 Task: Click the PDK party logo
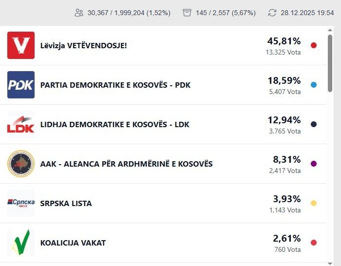(x=21, y=85)
